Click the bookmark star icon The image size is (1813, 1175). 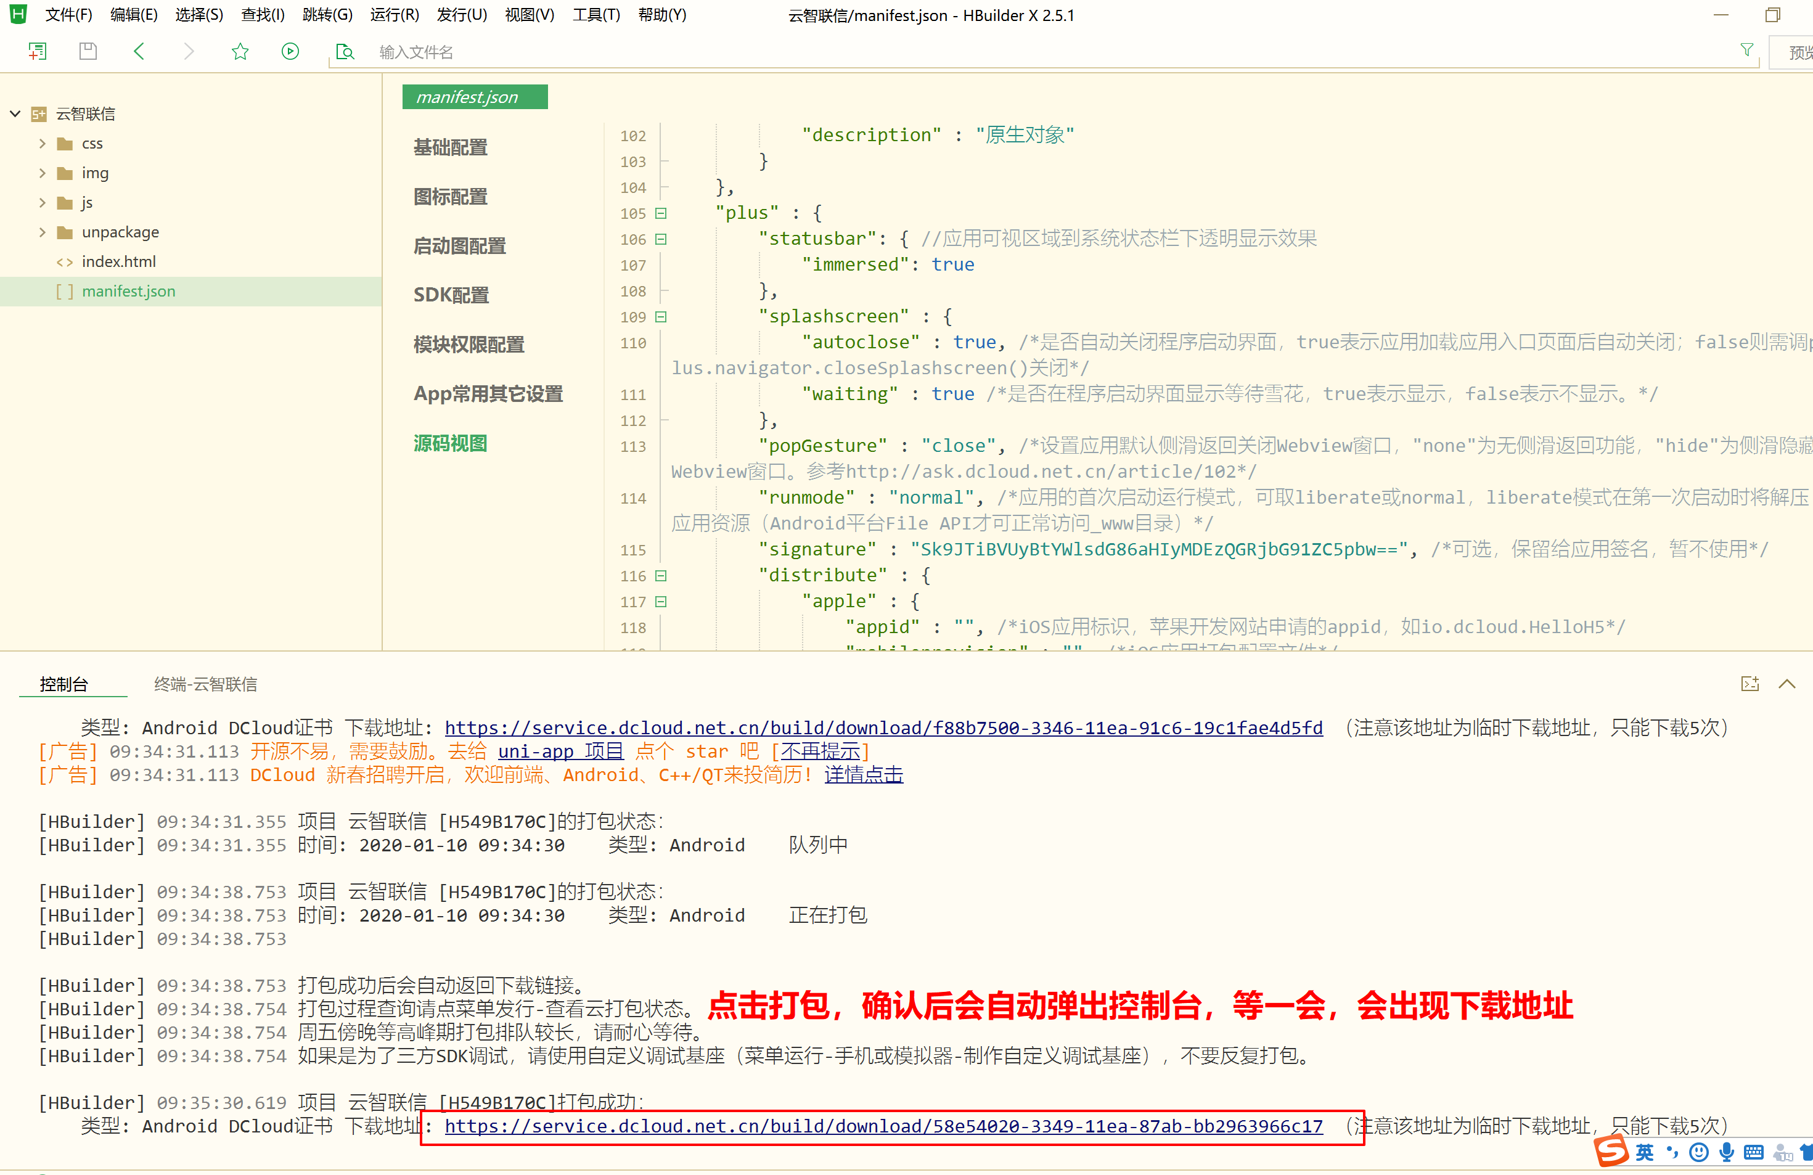240,51
